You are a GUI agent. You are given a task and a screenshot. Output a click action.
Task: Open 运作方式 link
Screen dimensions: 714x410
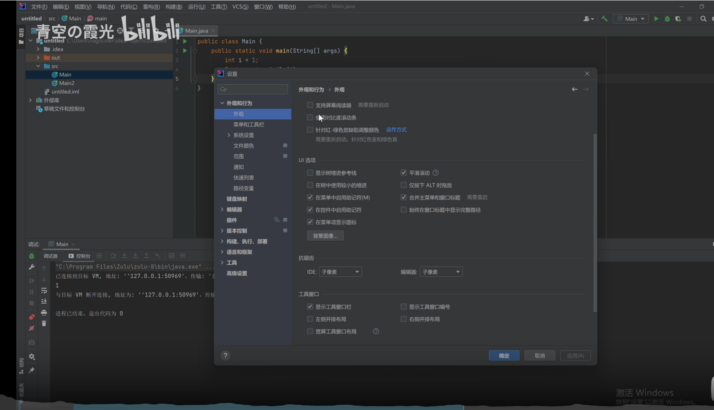point(396,130)
